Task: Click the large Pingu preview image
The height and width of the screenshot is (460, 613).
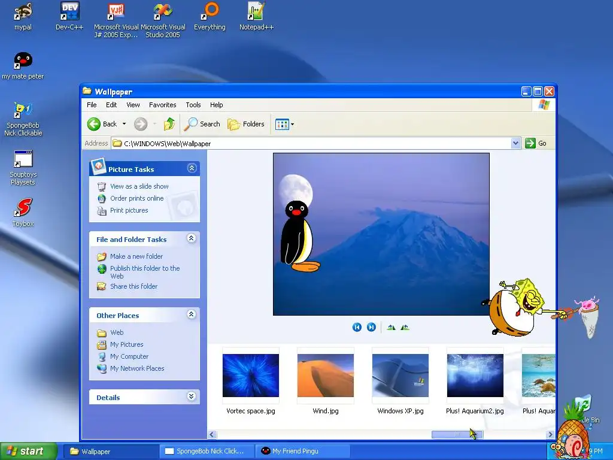Action: click(x=381, y=234)
